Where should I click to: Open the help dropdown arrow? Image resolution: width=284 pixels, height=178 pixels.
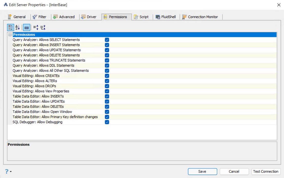pos(11,172)
